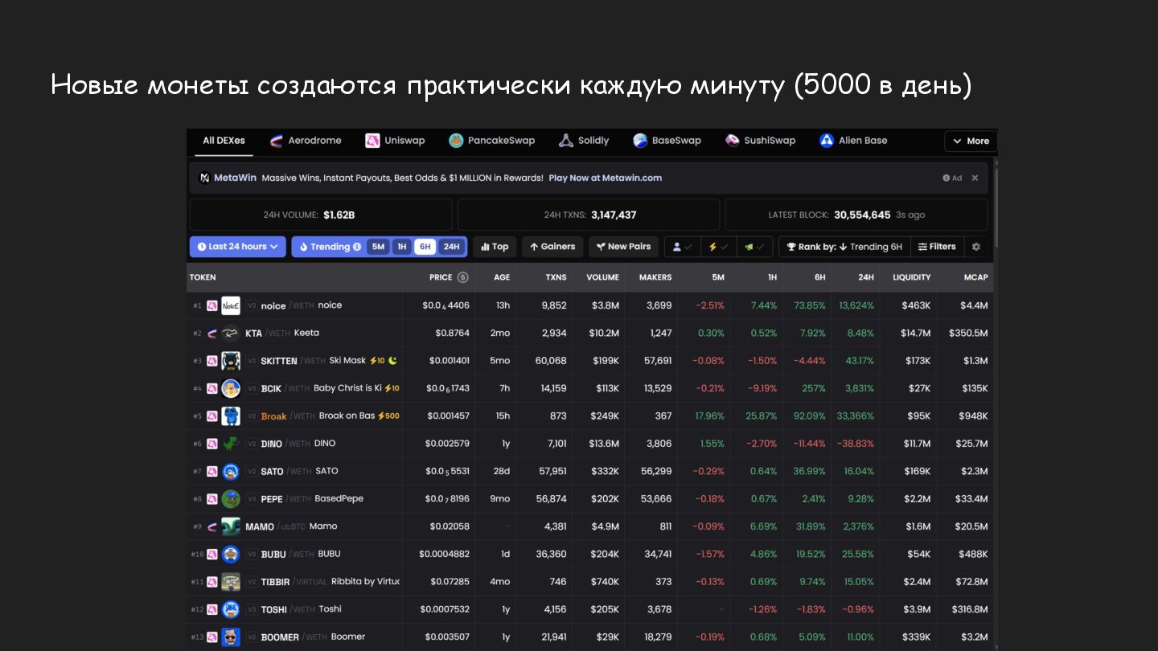Toggle the lightning boost filter
Image resolution: width=1158 pixels, height=651 pixels.
tap(718, 247)
